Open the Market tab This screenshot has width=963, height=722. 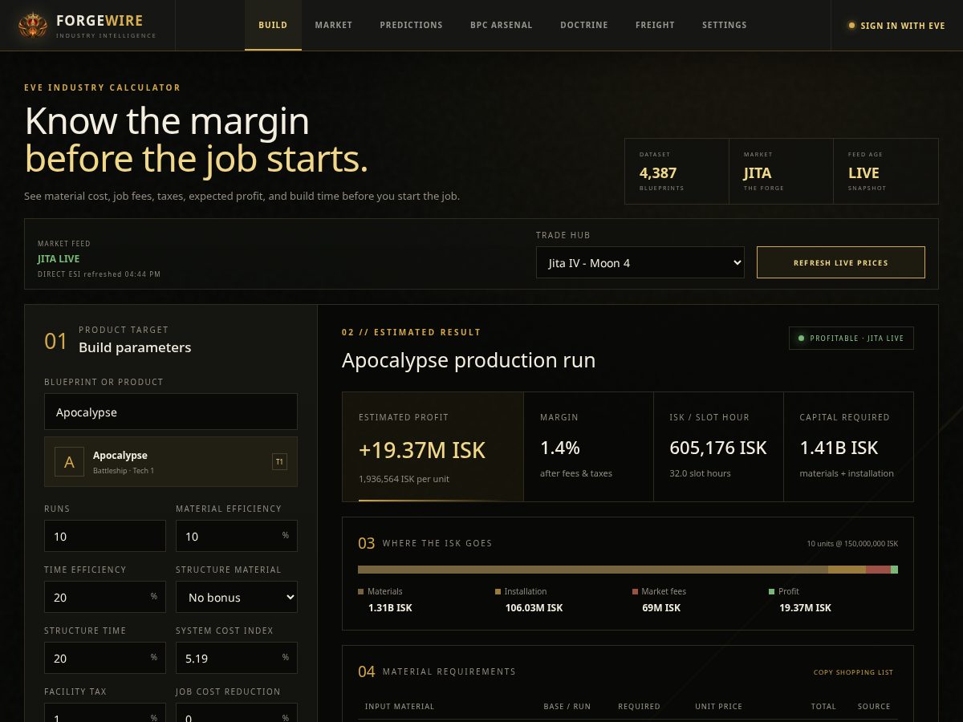[x=334, y=26]
